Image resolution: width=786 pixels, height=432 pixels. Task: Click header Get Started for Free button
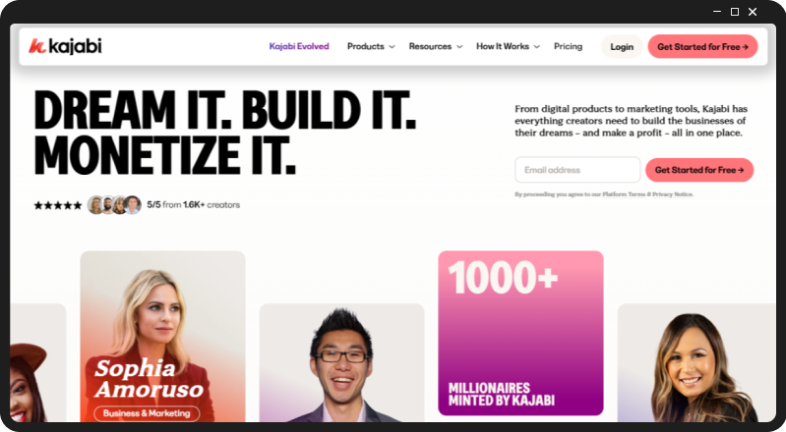click(702, 46)
